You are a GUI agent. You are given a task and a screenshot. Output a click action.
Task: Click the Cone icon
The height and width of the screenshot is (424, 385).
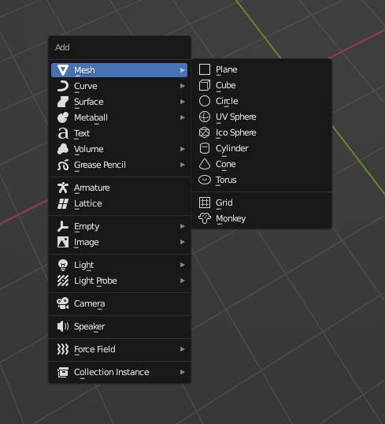tap(205, 164)
